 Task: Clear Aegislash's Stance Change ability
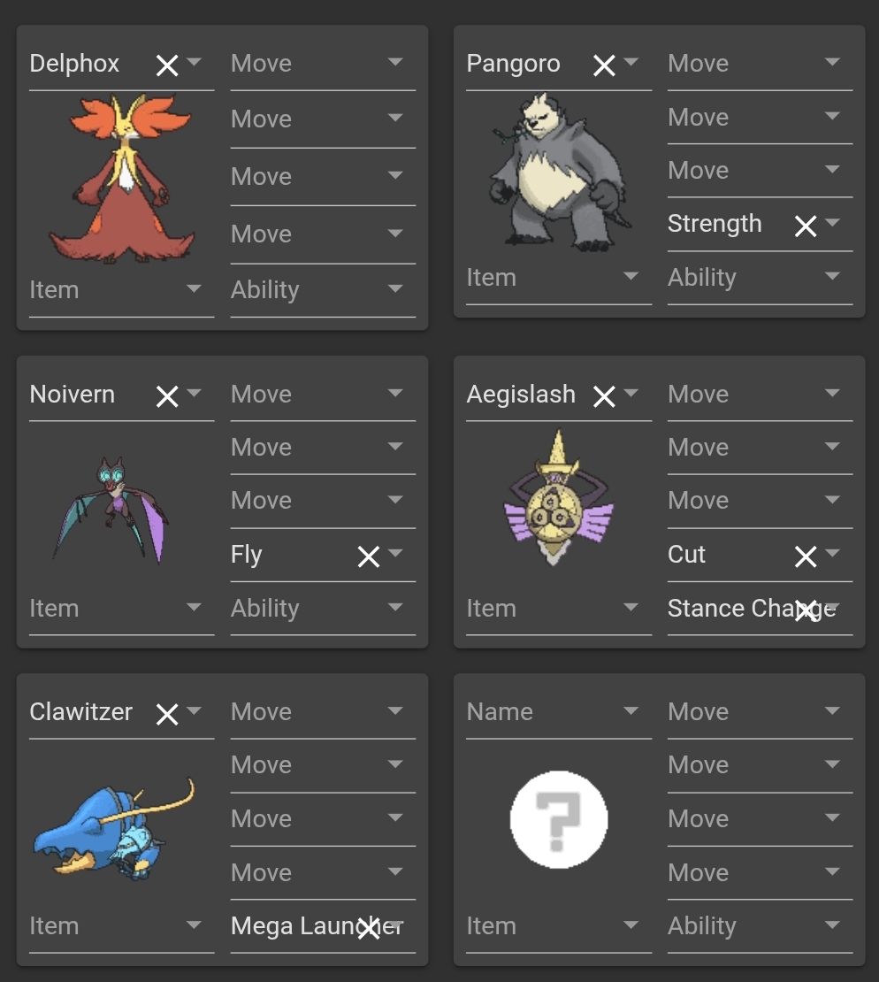806,610
